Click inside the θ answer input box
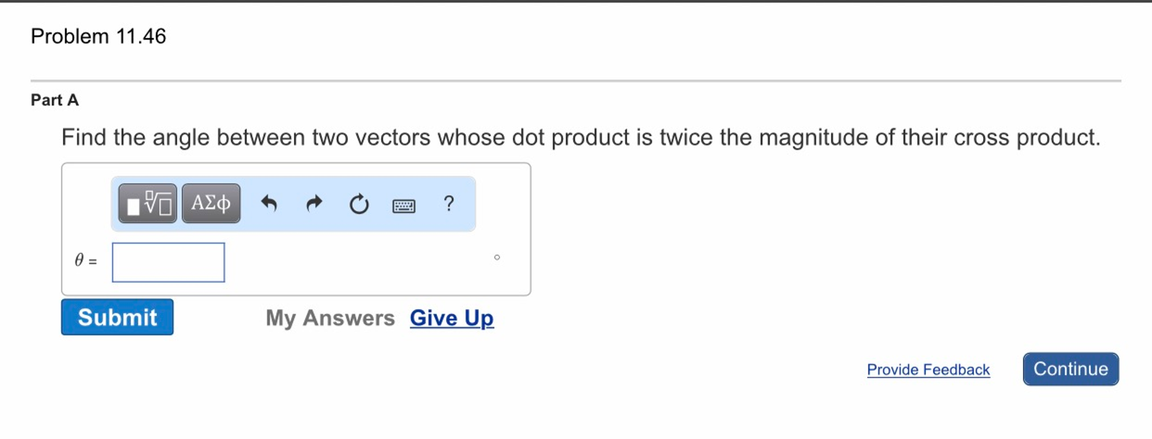The width and height of the screenshot is (1152, 439). pyautogui.click(x=168, y=262)
